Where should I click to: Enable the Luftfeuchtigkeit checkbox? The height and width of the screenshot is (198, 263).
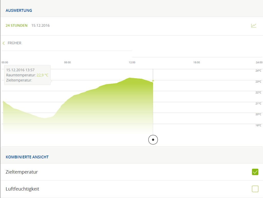(255, 189)
